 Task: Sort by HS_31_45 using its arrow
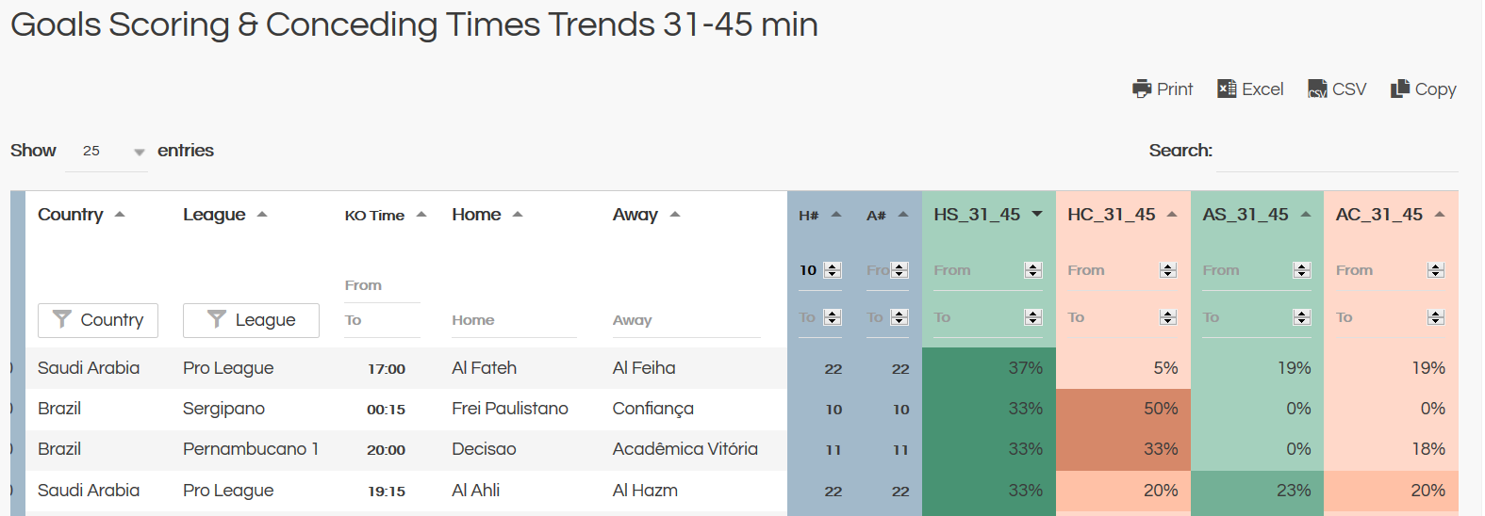1037,214
